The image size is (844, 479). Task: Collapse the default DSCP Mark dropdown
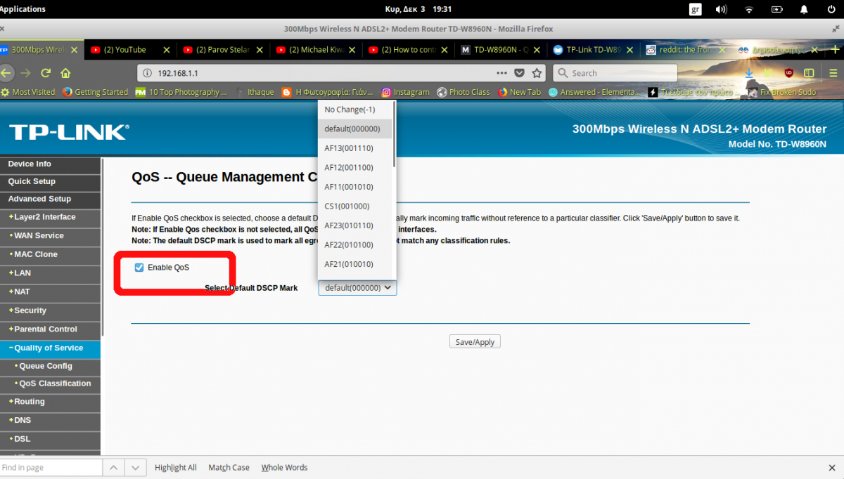[x=357, y=288]
